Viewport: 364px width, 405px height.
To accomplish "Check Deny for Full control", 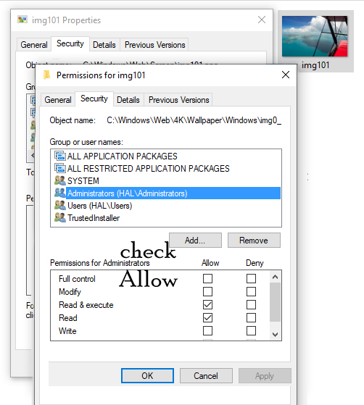I will [x=251, y=279].
